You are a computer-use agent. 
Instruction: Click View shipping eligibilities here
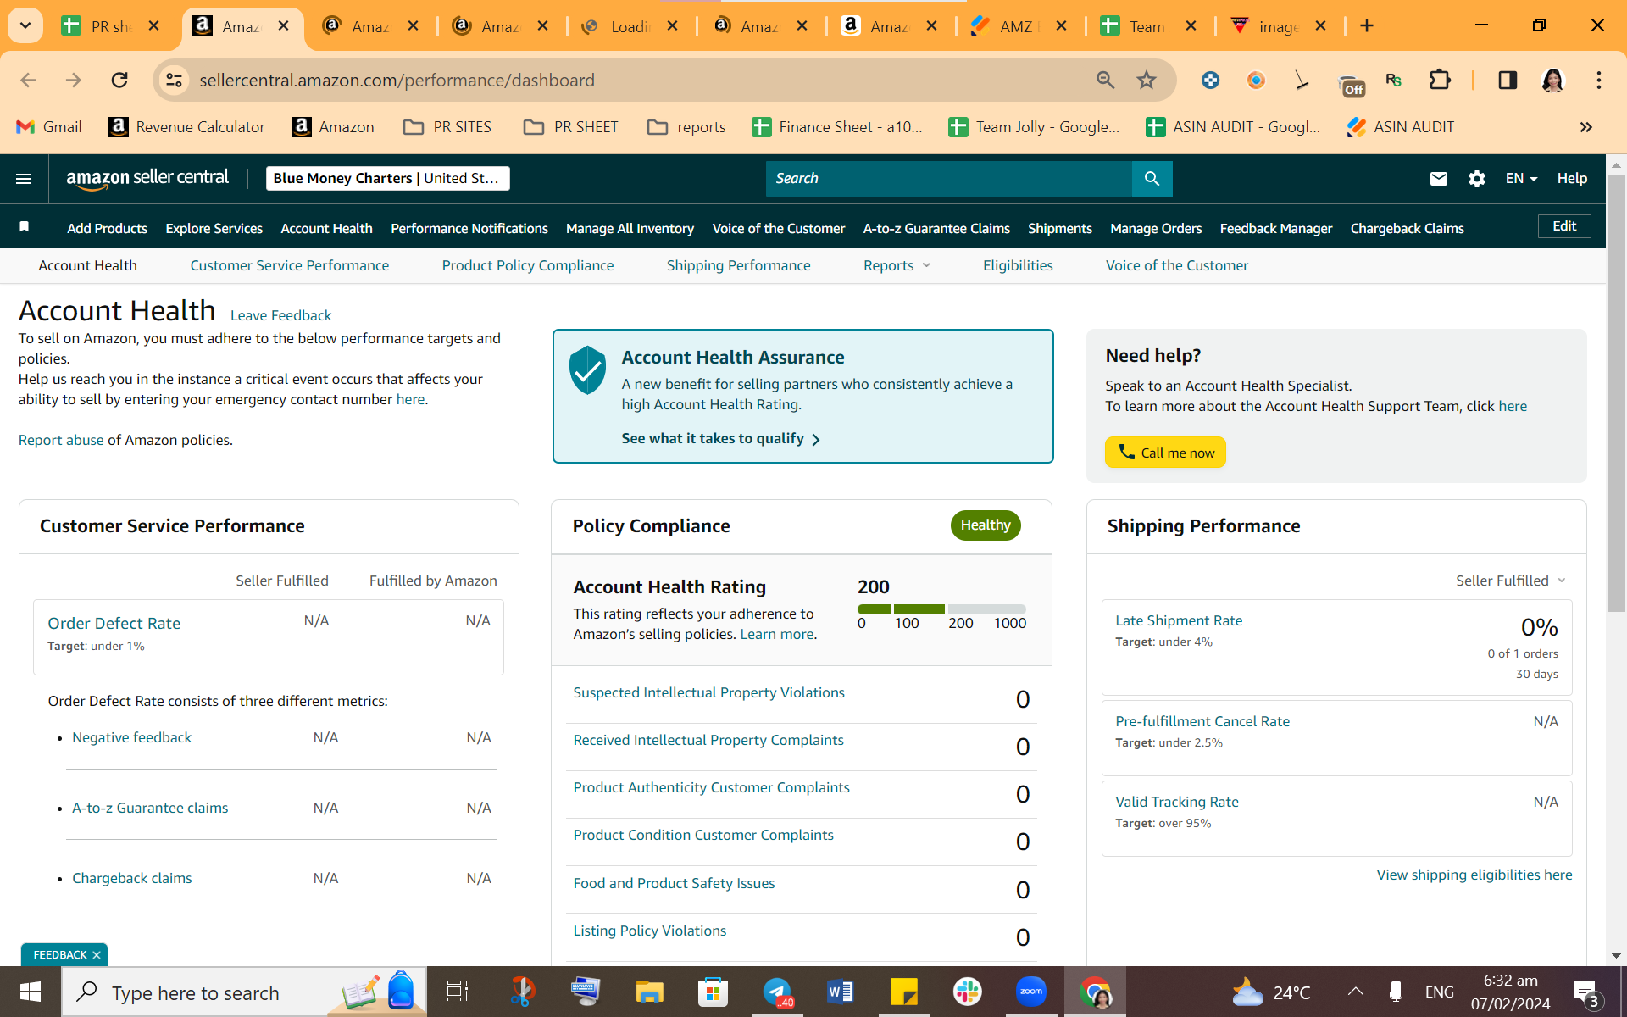click(1474, 875)
